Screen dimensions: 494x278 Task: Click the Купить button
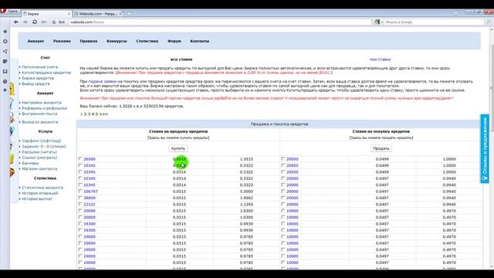tap(178, 148)
